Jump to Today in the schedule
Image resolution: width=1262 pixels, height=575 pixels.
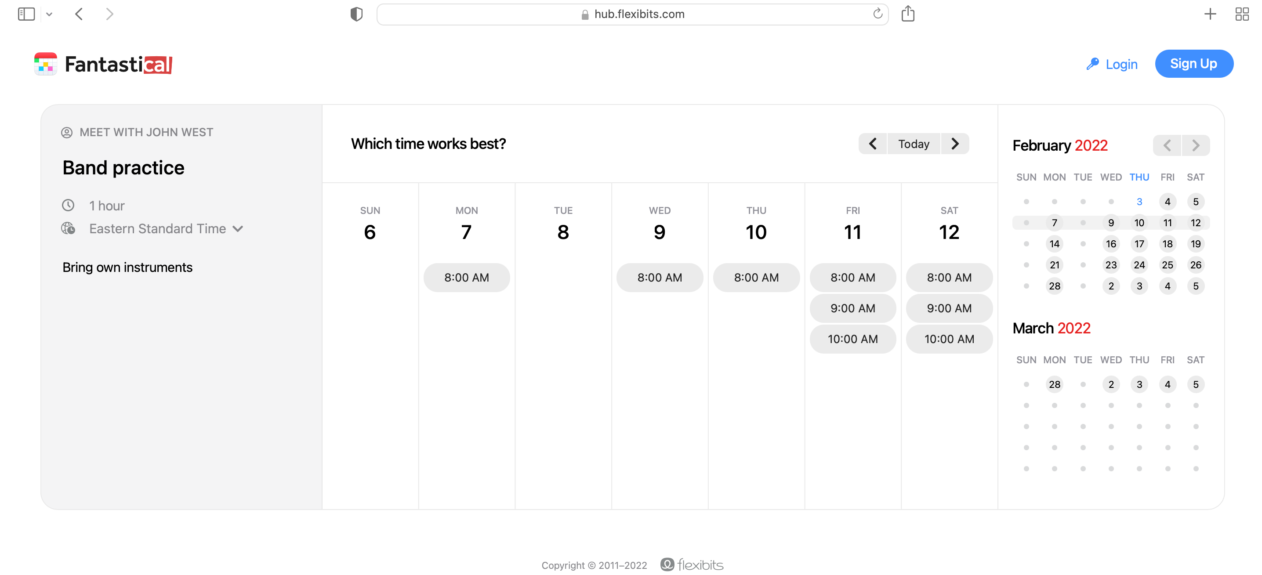pos(913,144)
